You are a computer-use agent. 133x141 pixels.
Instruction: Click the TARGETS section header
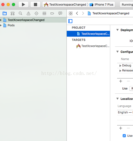tap(79, 40)
